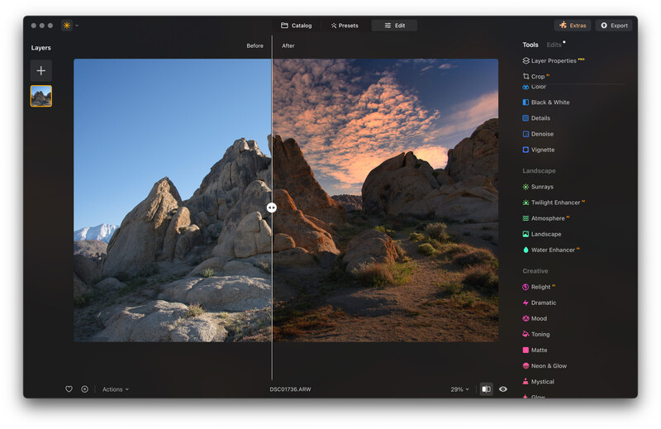Expand the chevron next to the app logo
The image size is (661, 429).
click(77, 26)
